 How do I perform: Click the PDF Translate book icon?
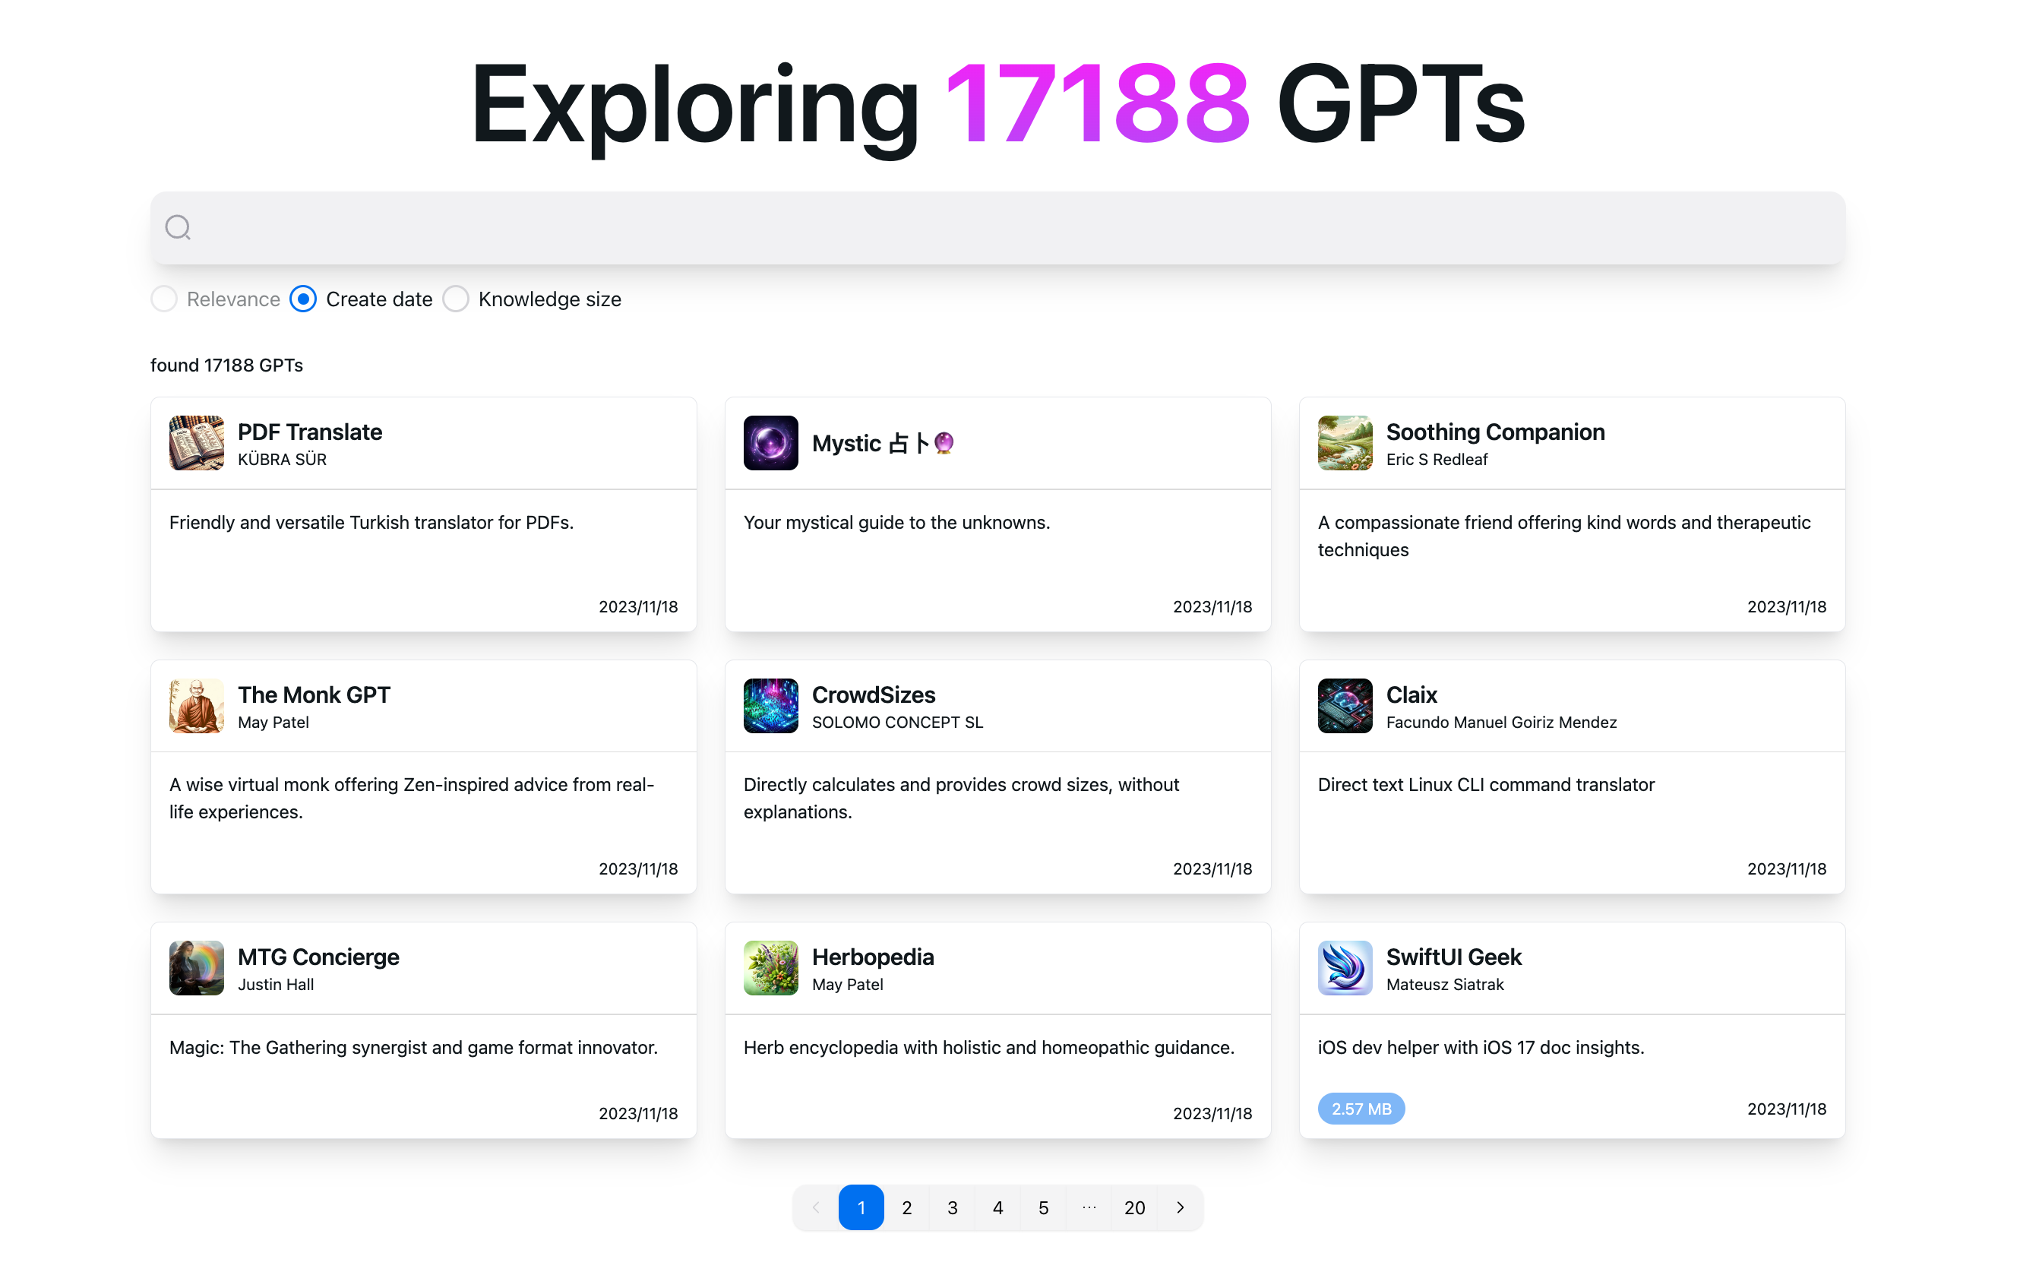[x=197, y=443]
